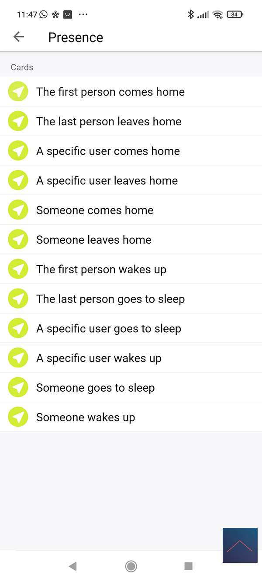Tap the location icon next to 'Someone comes home'
The image size is (262, 582).
(x=18, y=210)
